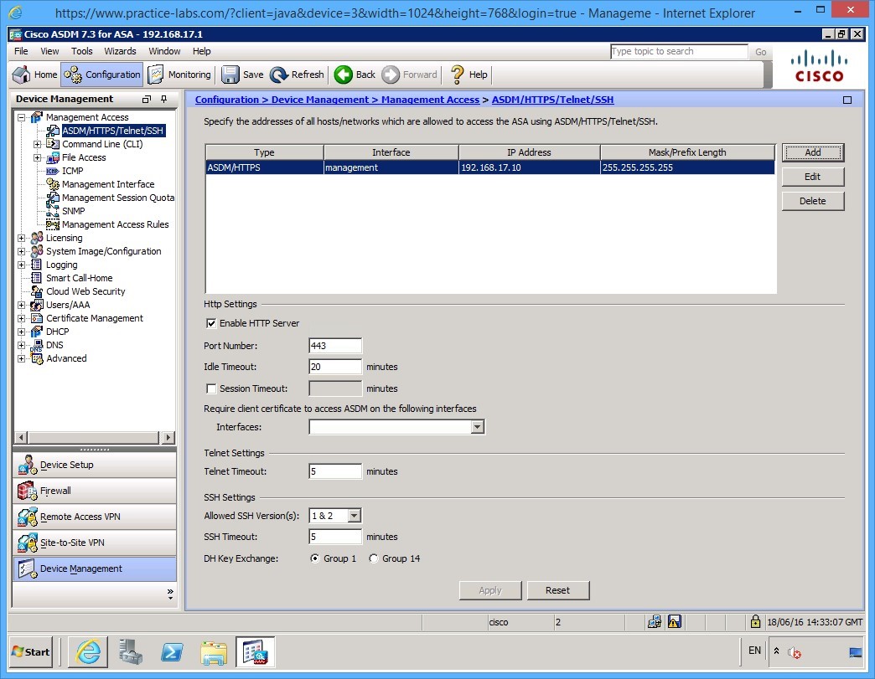The height and width of the screenshot is (679, 875).
Task: Go Back to previous ASDM screen
Action: pyautogui.click(x=354, y=75)
